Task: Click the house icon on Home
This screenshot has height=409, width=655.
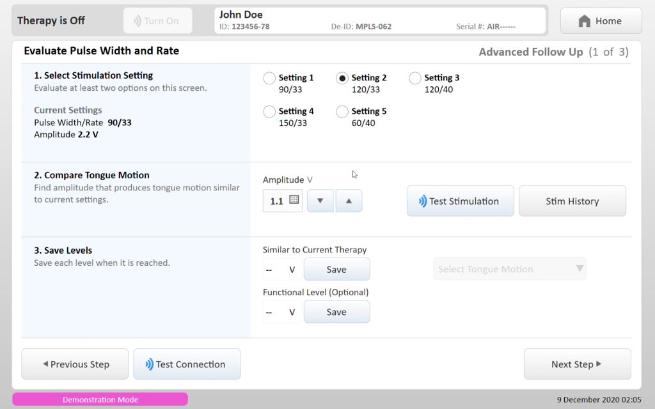Action: coord(585,21)
